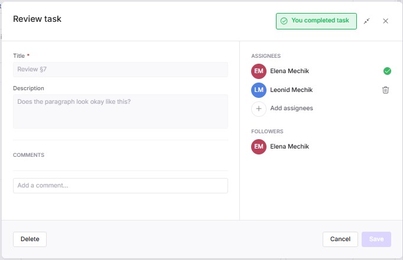Click the Add a comment field
Image resolution: width=403 pixels, height=260 pixels.
click(x=120, y=185)
